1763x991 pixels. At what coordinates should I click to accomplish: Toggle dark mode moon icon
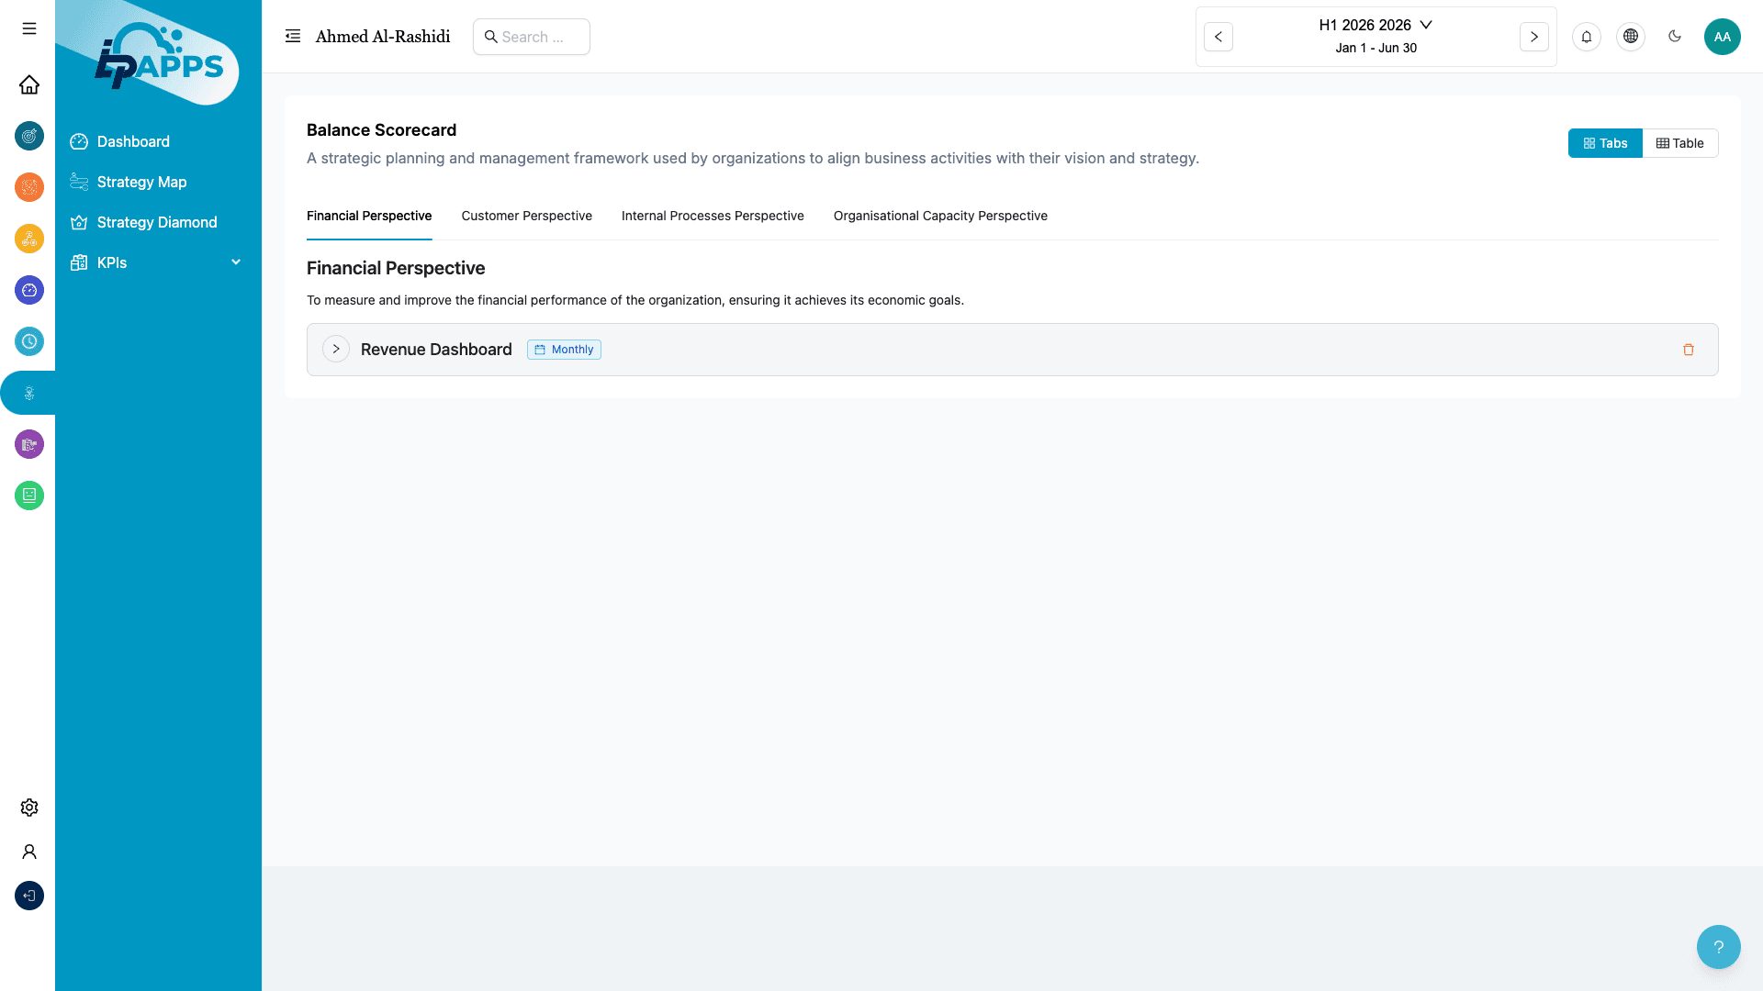(1674, 37)
